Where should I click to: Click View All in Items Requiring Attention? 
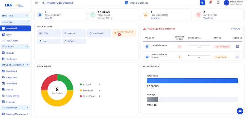236,29
